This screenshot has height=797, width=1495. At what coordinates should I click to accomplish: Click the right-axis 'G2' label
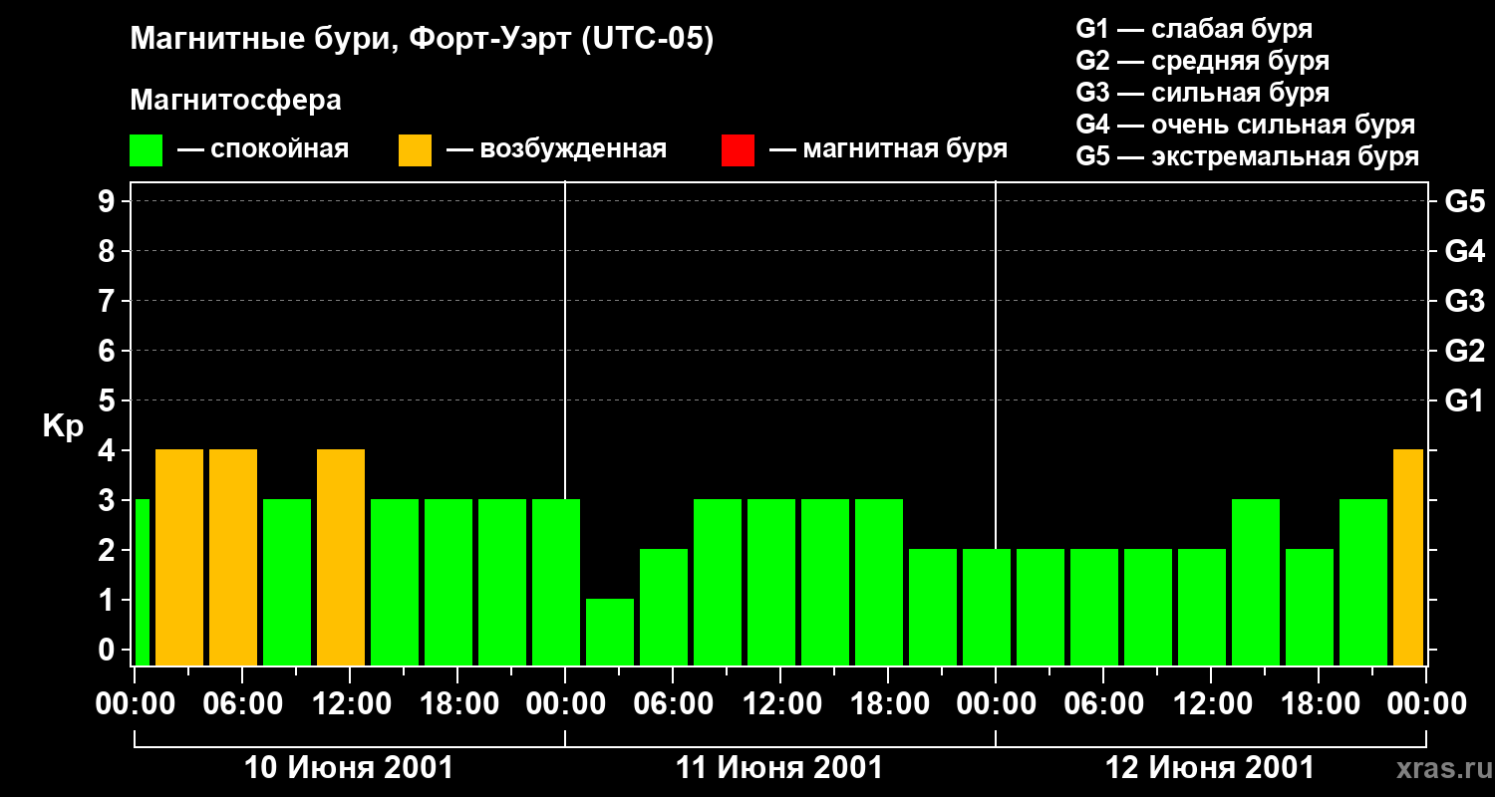(x=1464, y=351)
